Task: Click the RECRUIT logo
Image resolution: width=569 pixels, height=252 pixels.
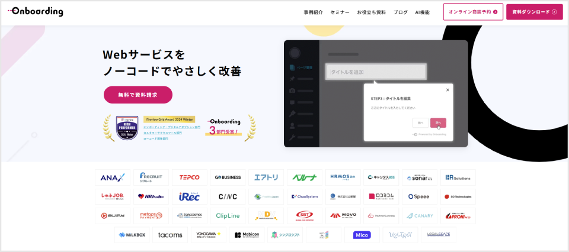Action: [151, 177]
